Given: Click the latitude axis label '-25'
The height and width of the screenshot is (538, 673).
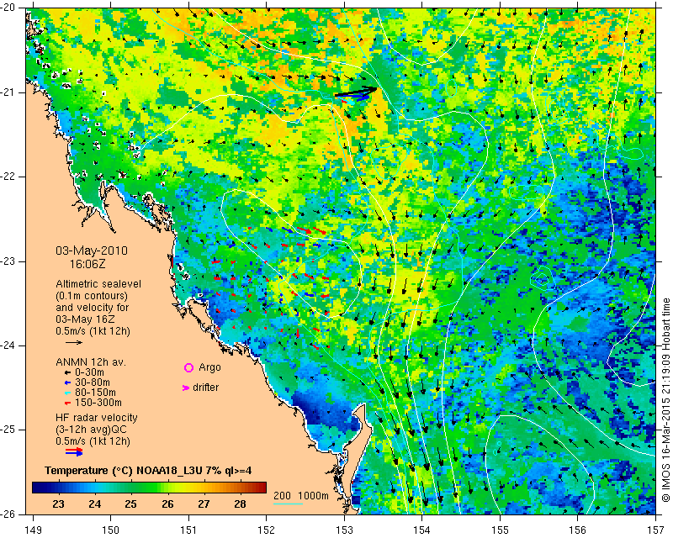Looking at the screenshot, I should pyautogui.click(x=8, y=430).
